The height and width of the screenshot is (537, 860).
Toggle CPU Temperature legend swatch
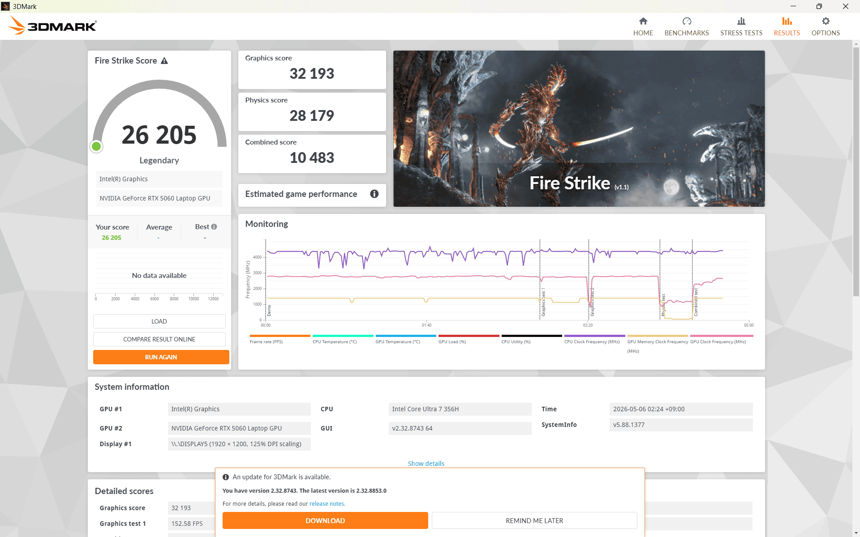click(343, 336)
